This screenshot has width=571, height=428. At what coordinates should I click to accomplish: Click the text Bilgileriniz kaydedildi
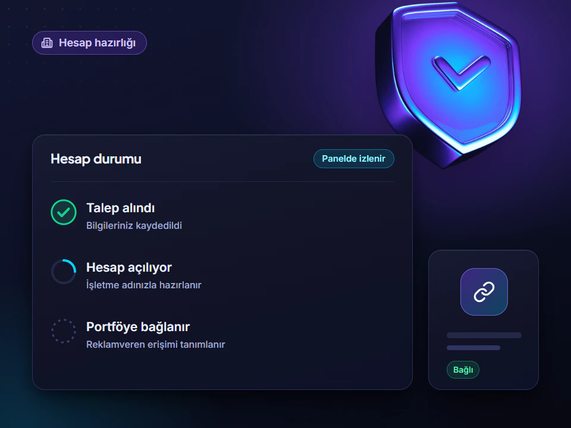[134, 226]
